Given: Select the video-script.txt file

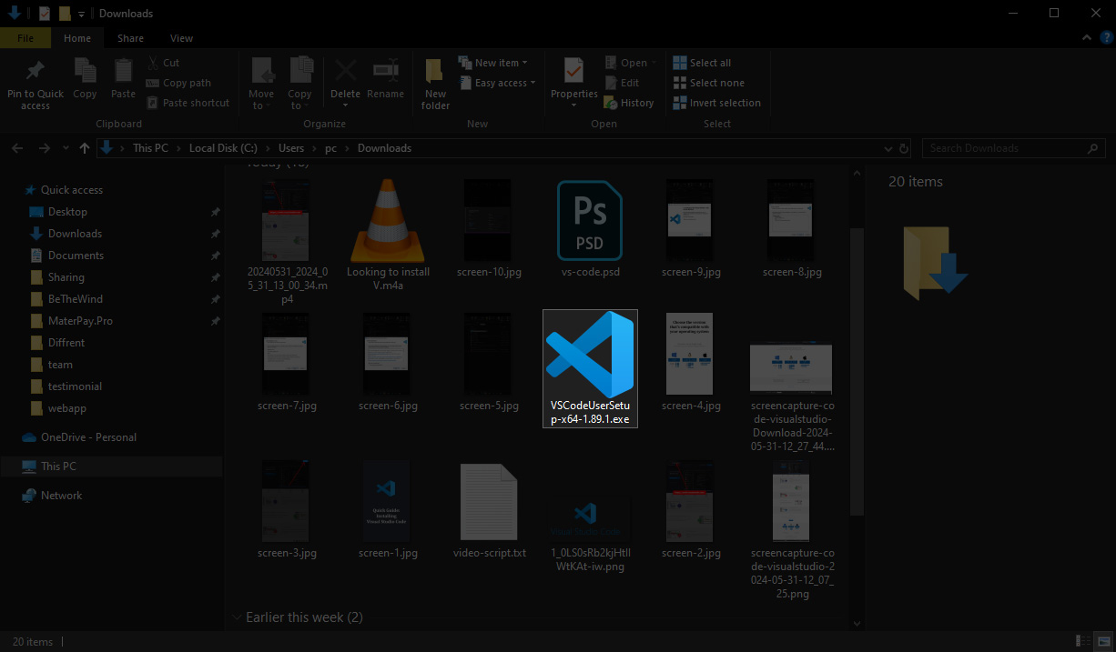Looking at the screenshot, I should [490, 510].
